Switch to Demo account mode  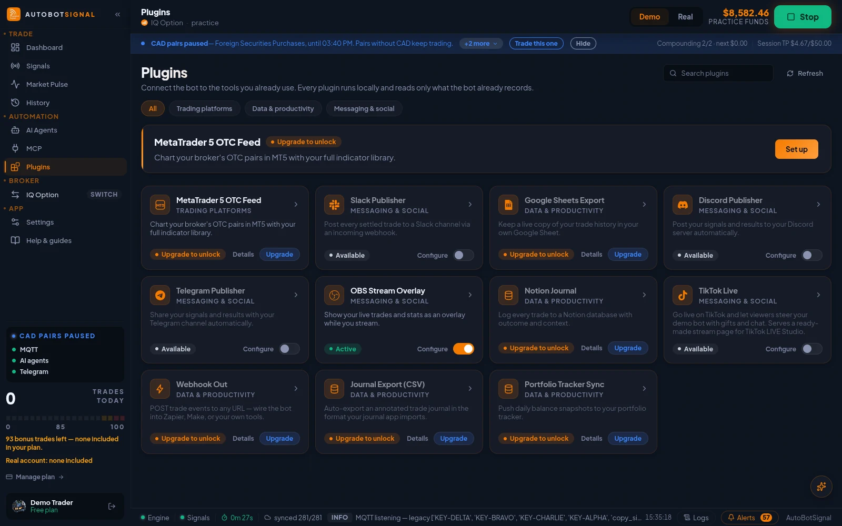click(x=649, y=17)
